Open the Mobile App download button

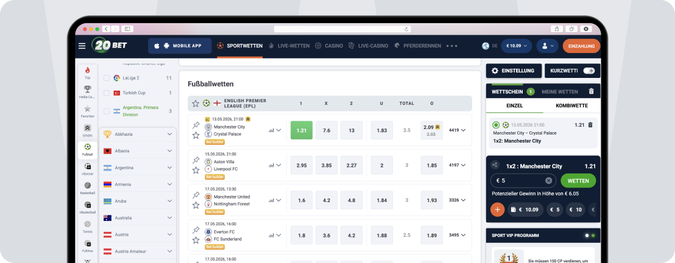point(180,46)
